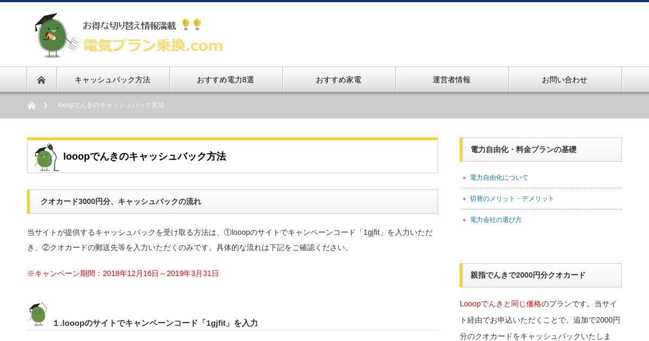The width and height of the screenshot is (649, 341).
Task: Open the お問い合わせ menu item
Action: pyautogui.click(x=565, y=80)
